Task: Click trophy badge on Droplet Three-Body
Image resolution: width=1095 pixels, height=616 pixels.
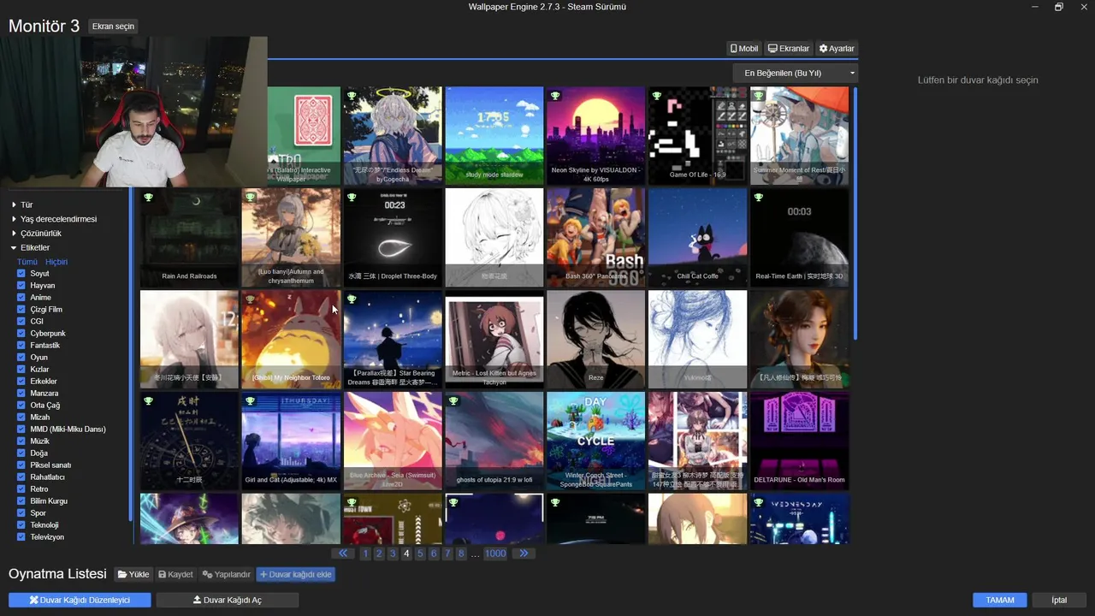Action: tap(352, 198)
